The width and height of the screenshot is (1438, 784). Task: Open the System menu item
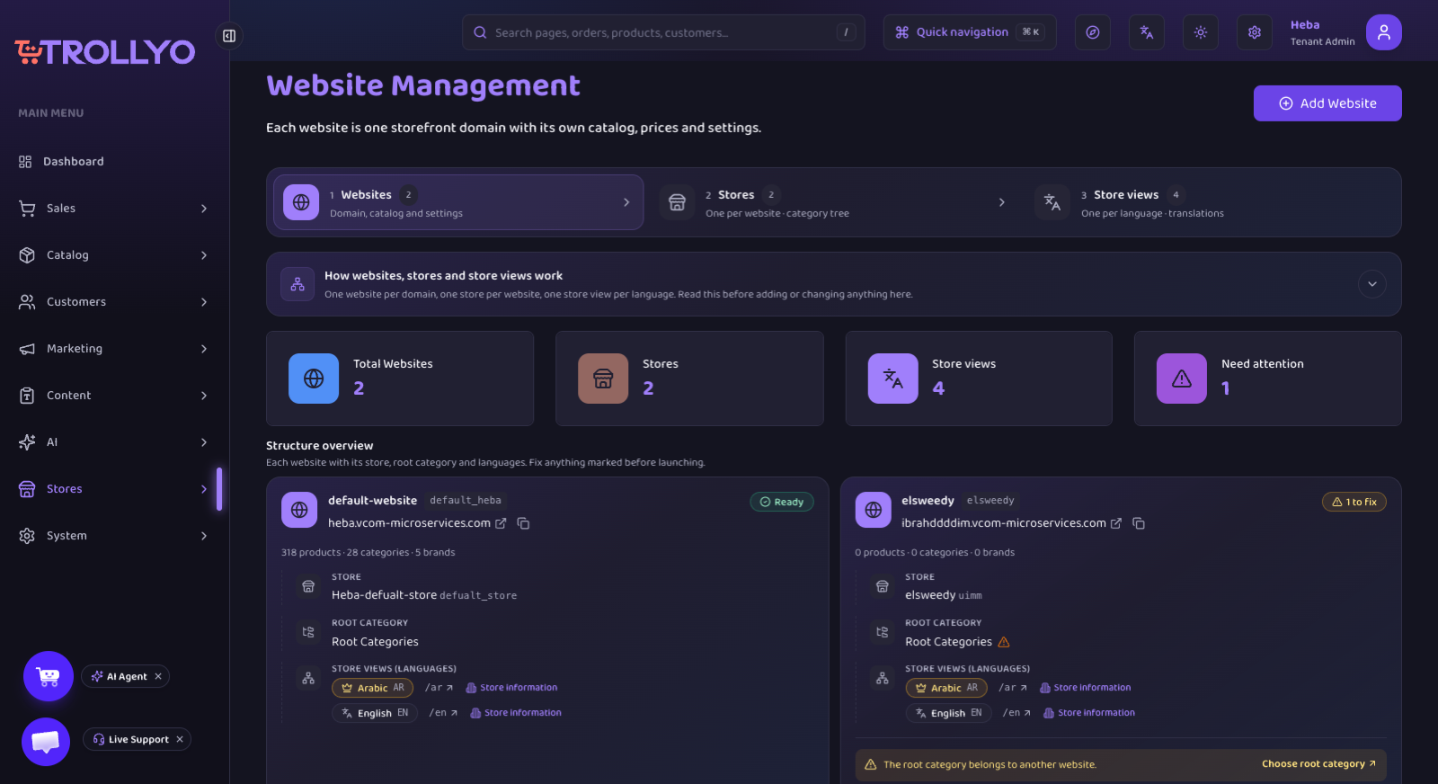(114, 536)
